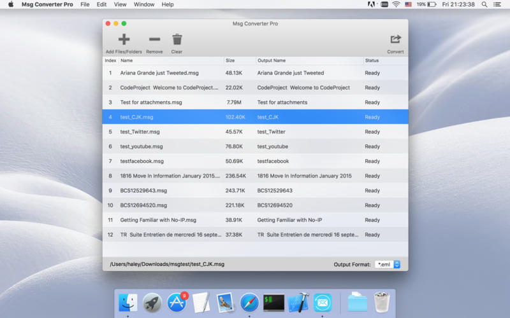Select the BCS12529643.msg row
The height and width of the screenshot is (318, 510).
click(x=256, y=190)
